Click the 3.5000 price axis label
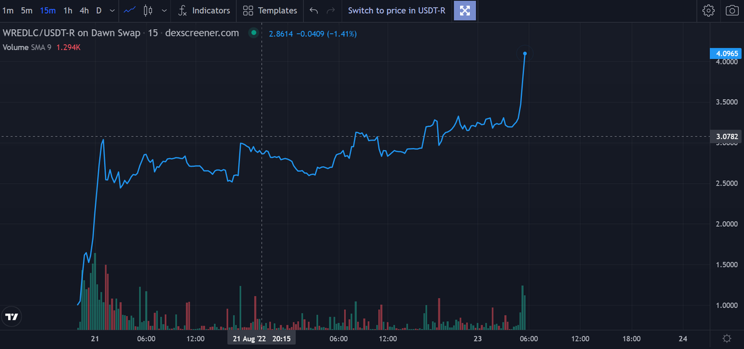Viewport: 744px width, 349px height. [x=726, y=102]
